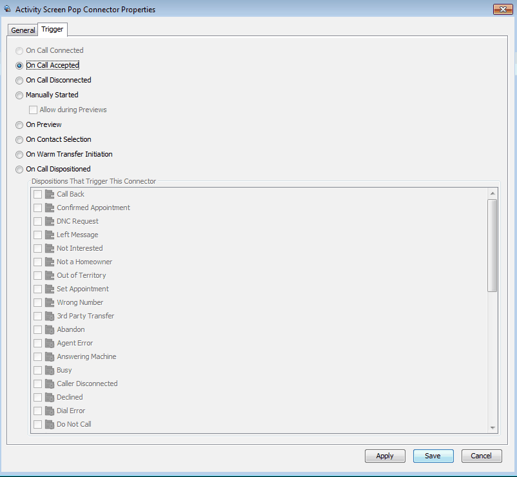The width and height of the screenshot is (517, 477).
Task: Click the Apply button
Action: click(x=385, y=456)
